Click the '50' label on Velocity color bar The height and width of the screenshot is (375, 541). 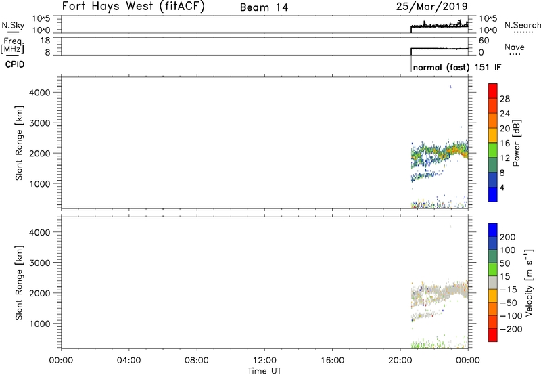click(504, 263)
